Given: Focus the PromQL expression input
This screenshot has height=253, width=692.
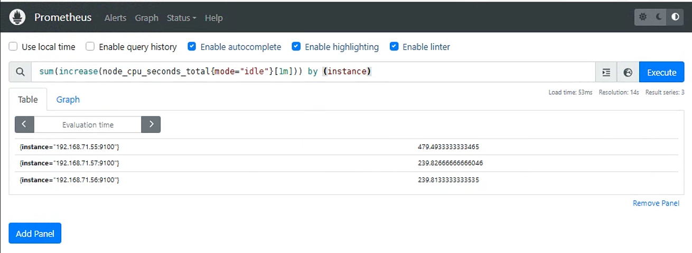Looking at the screenshot, I should (x=313, y=72).
